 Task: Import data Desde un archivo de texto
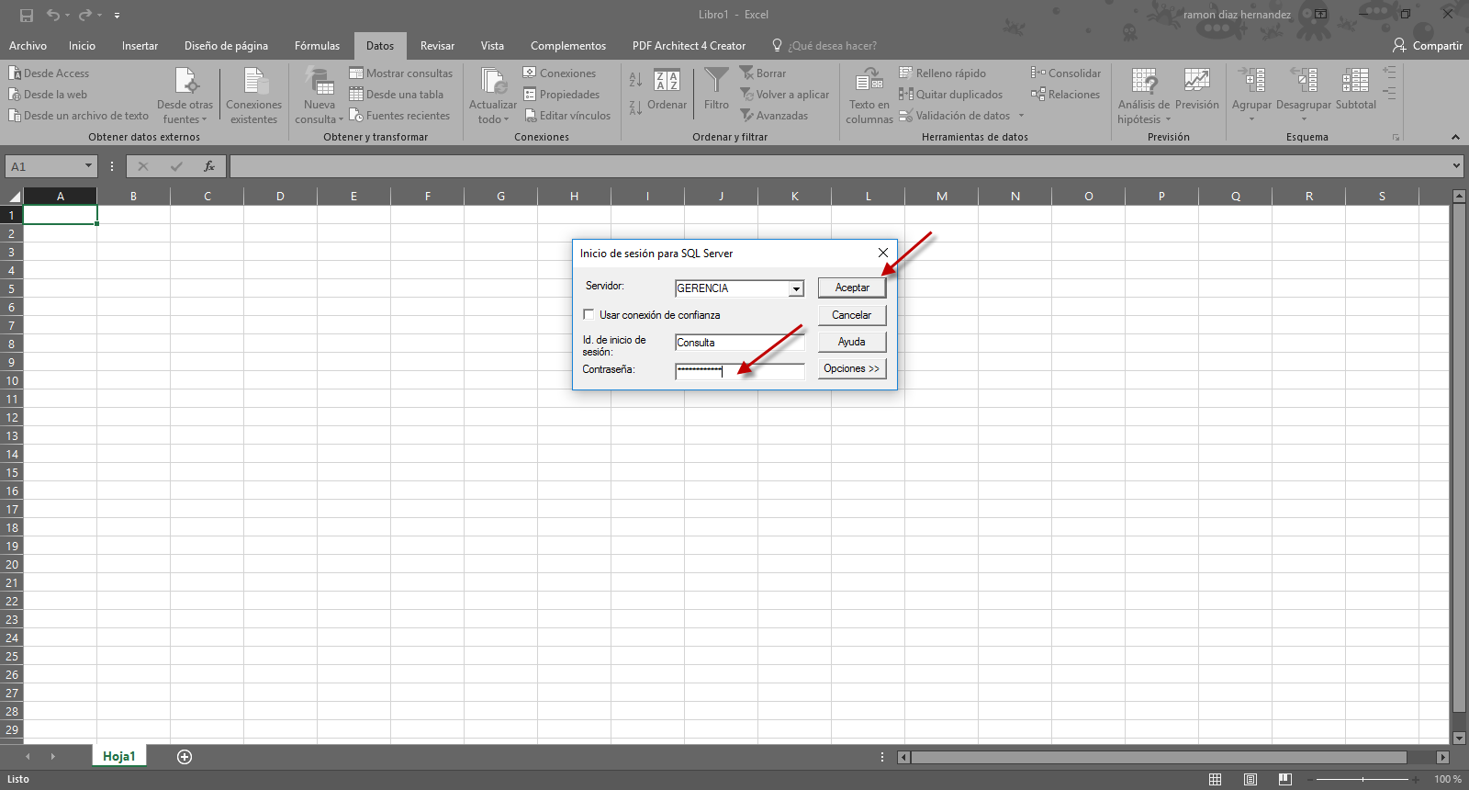(x=78, y=116)
